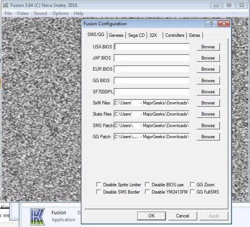Browse for EUR BIOS file
250x227 pixels.
coord(208,69)
